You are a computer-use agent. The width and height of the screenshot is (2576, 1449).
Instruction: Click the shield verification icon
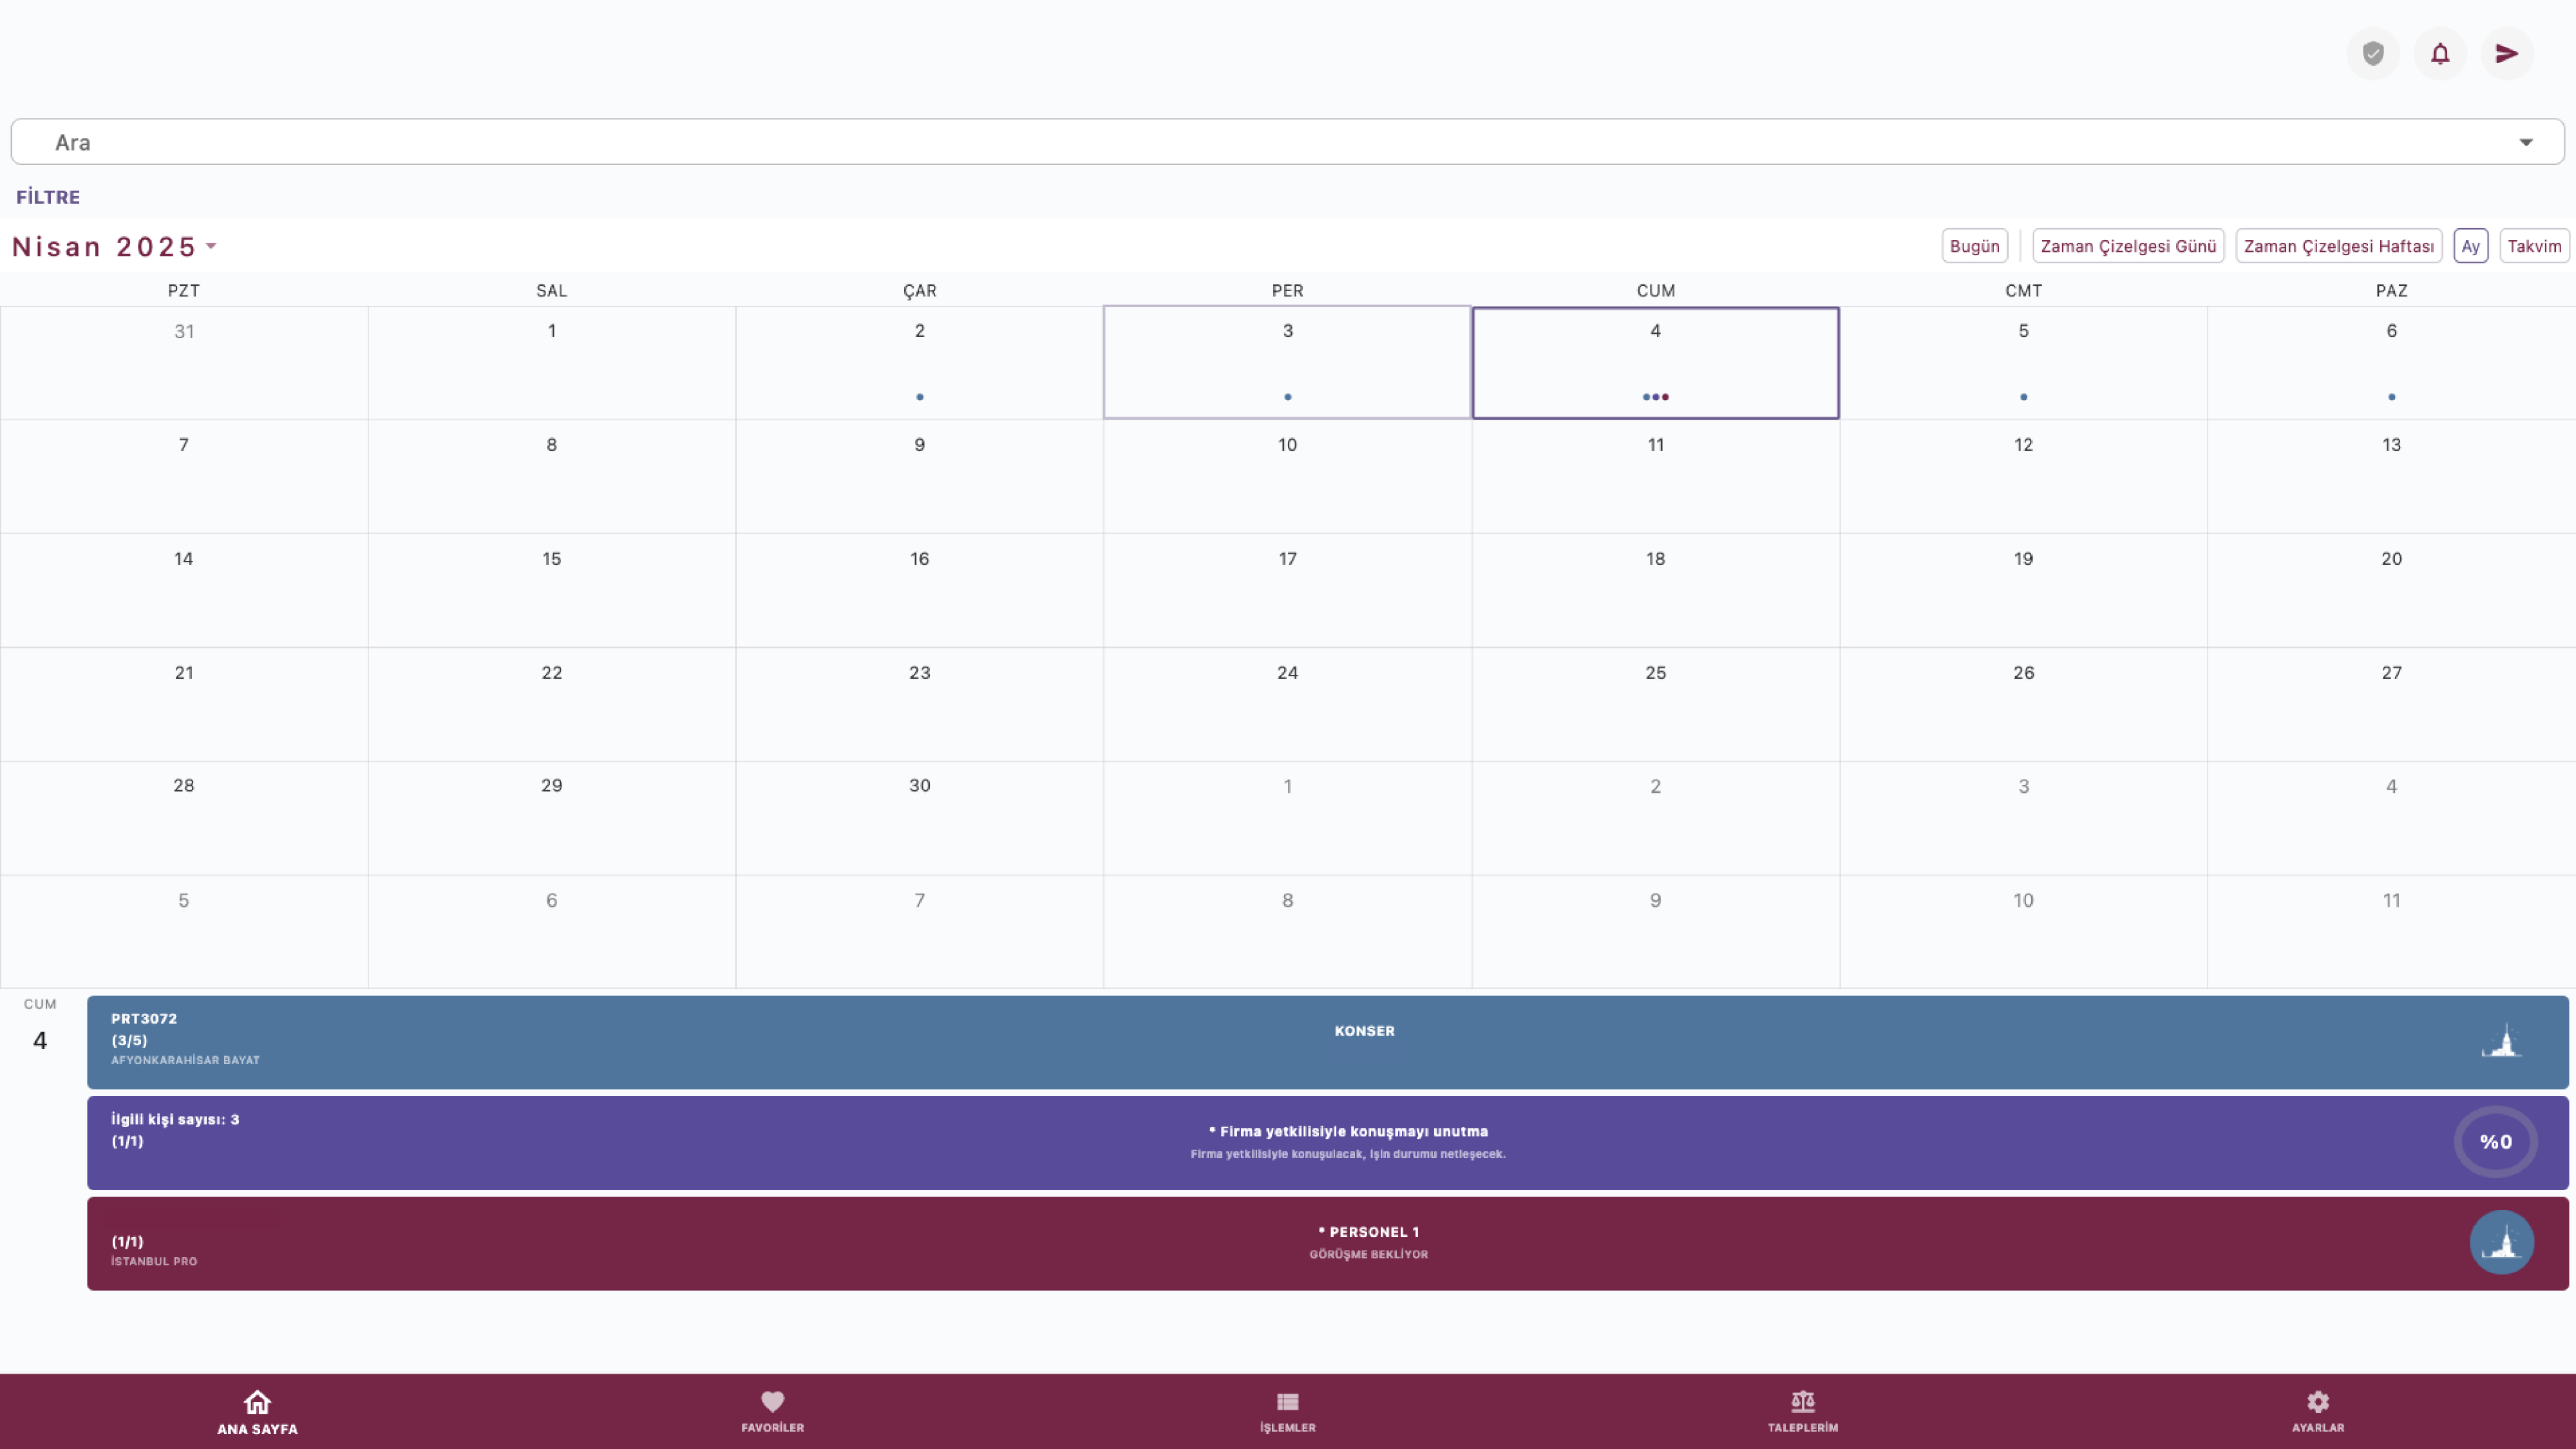(x=2372, y=54)
